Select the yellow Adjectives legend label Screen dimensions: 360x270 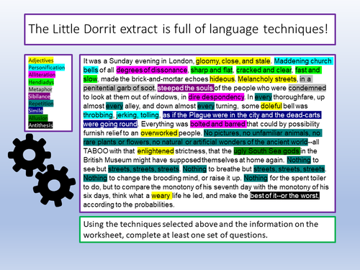(41, 60)
